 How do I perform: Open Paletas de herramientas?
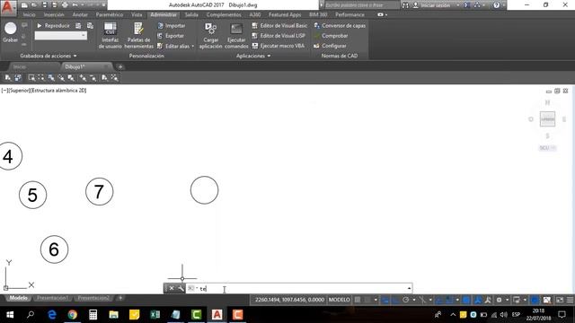(138, 36)
